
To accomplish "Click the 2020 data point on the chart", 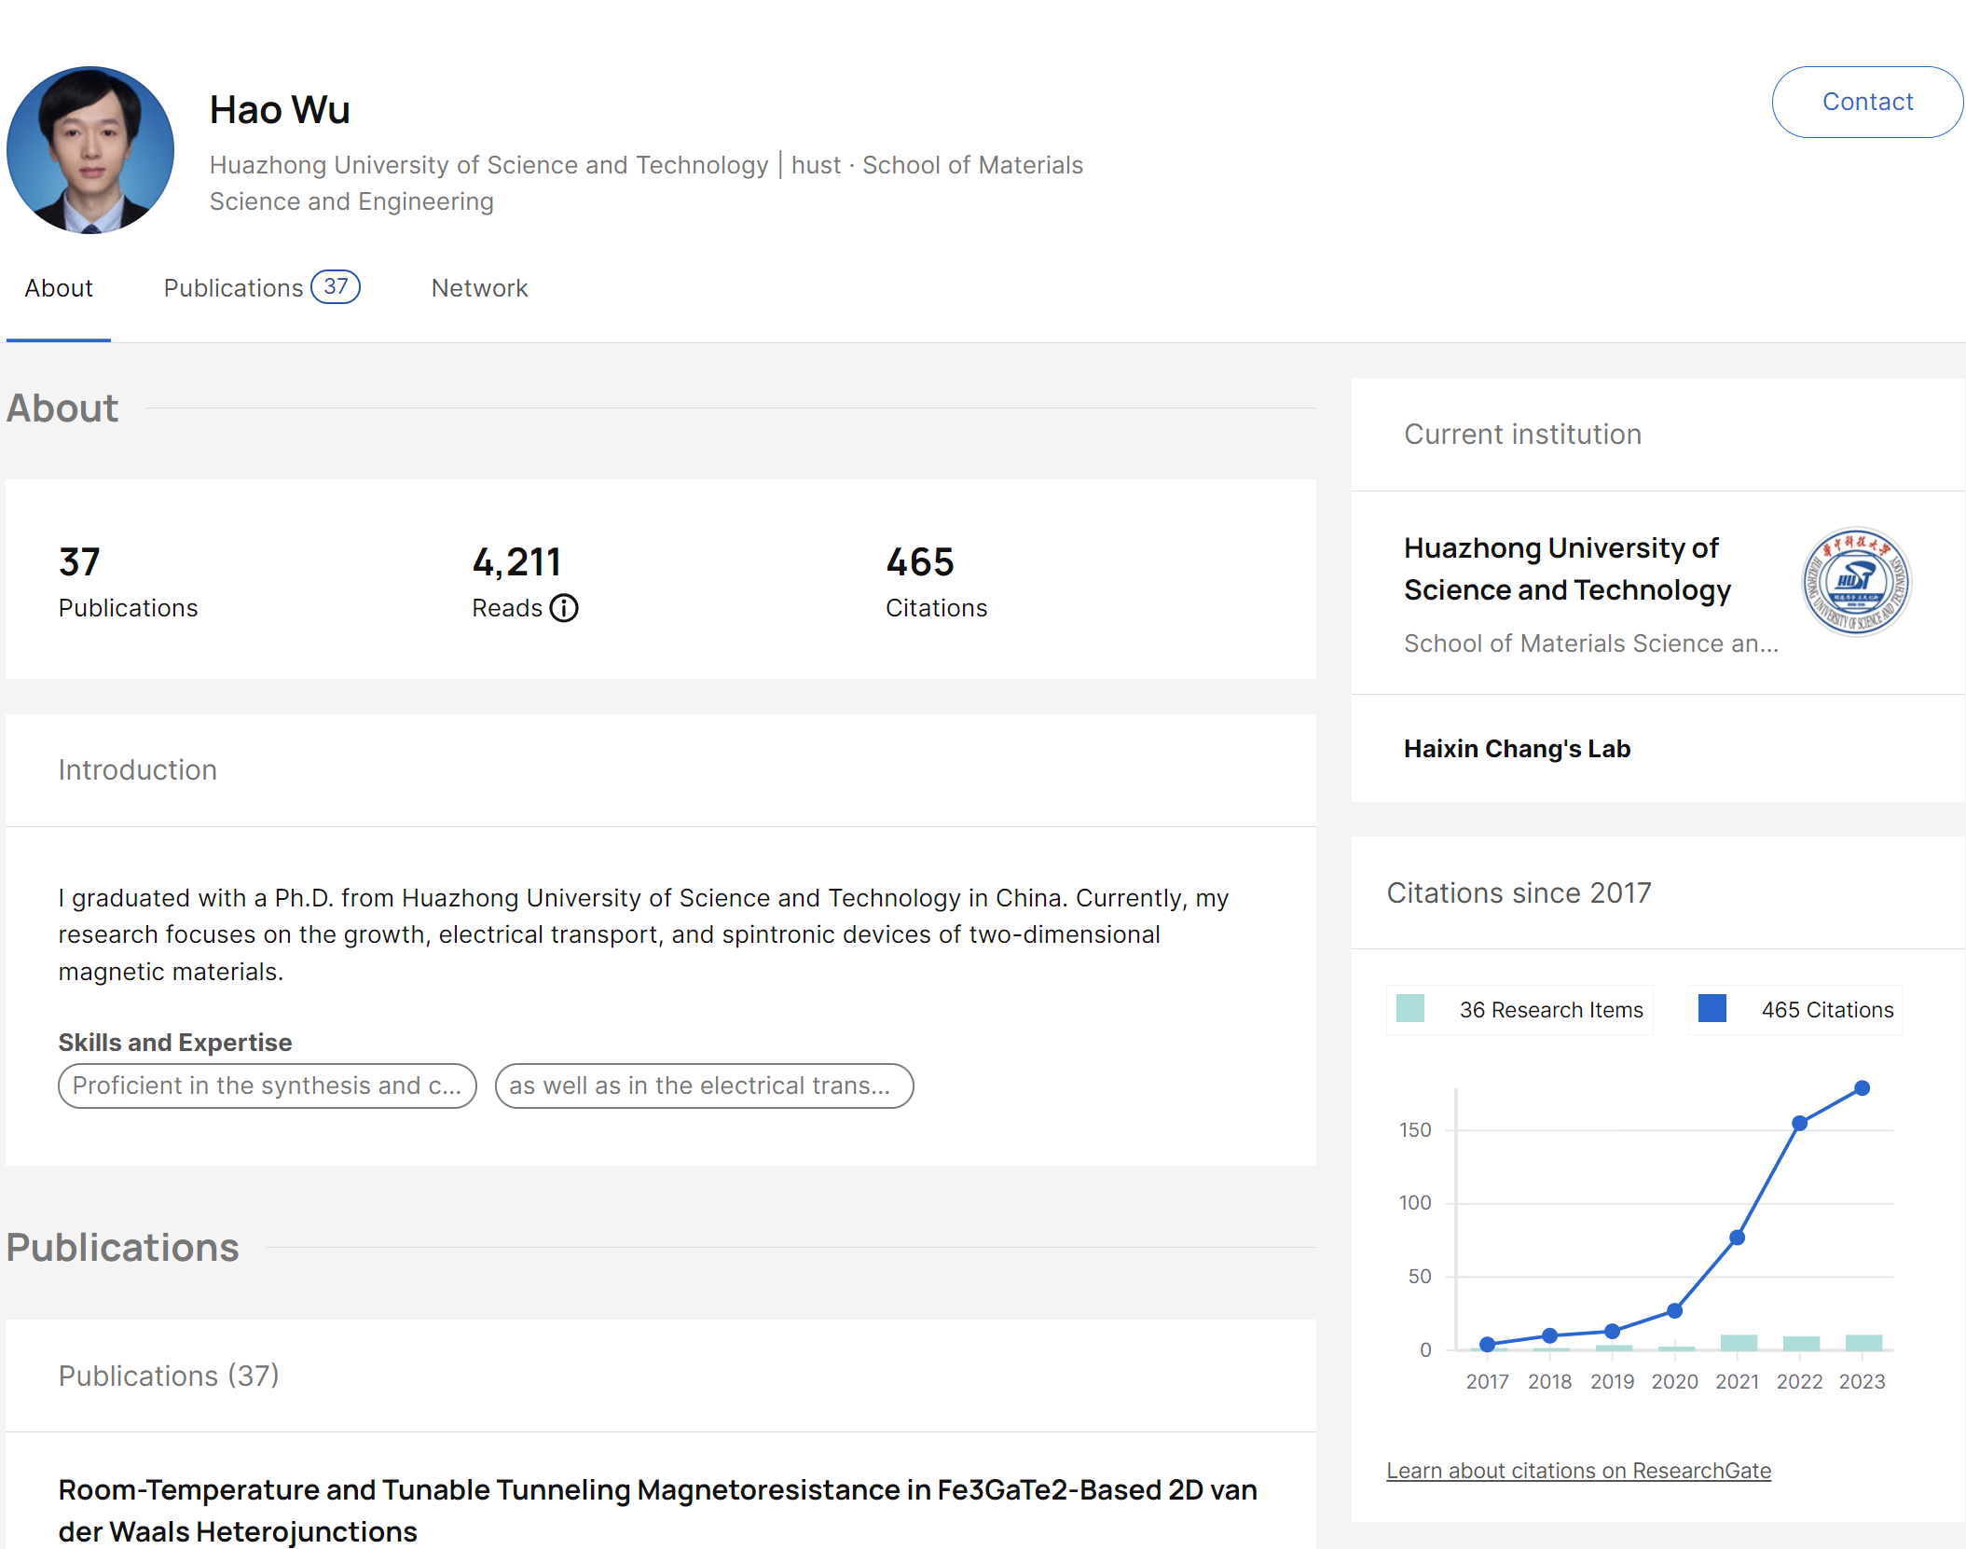I will click(1674, 1311).
